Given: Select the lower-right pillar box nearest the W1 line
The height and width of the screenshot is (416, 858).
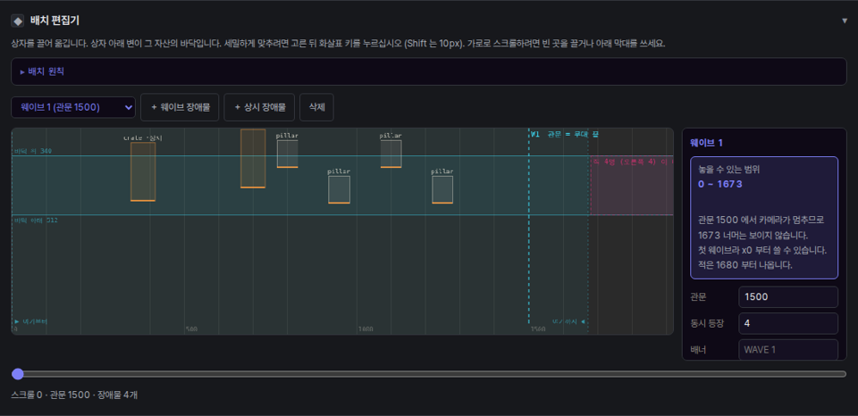Looking at the screenshot, I should 442,189.
